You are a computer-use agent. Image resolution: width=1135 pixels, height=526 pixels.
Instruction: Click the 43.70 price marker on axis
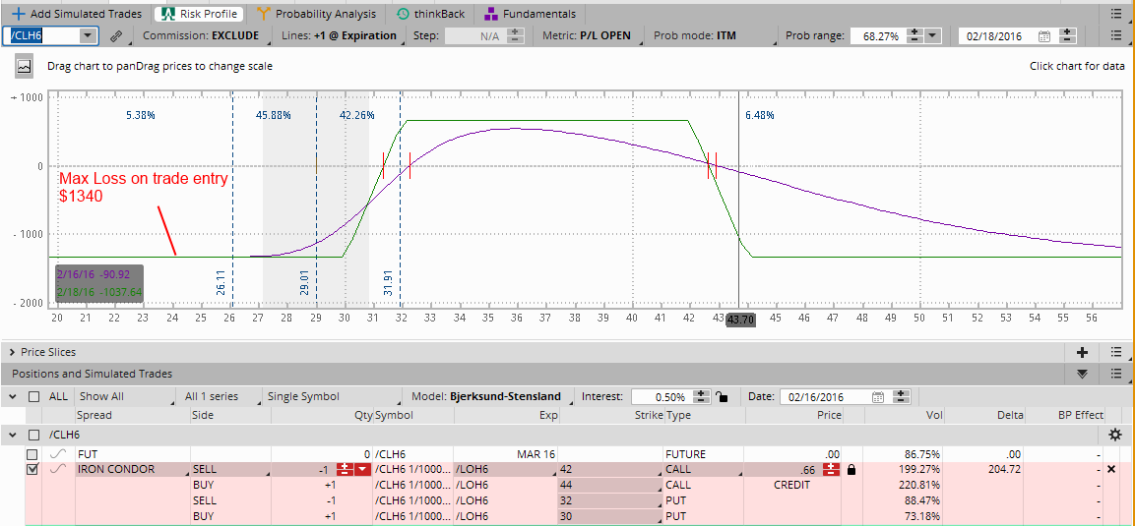pyautogui.click(x=740, y=318)
